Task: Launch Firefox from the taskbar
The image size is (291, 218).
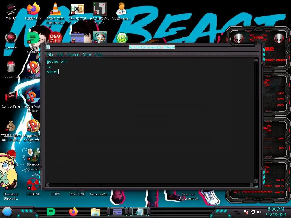Action: (73, 212)
